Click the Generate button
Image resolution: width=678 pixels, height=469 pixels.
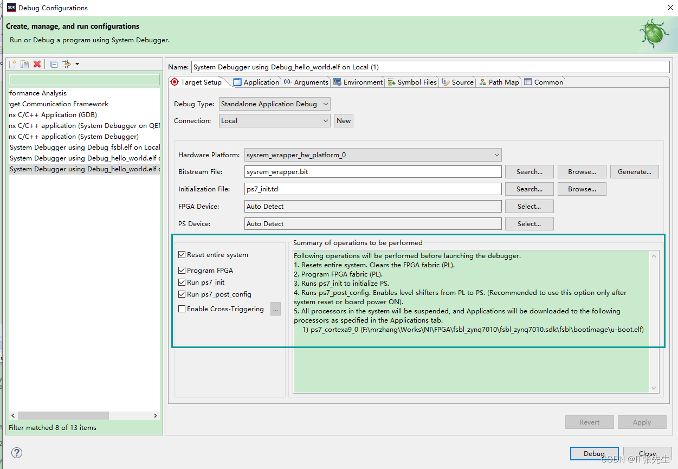point(635,172)
